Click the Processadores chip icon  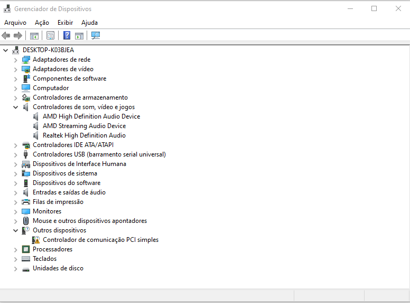click(x=26, y=249)
